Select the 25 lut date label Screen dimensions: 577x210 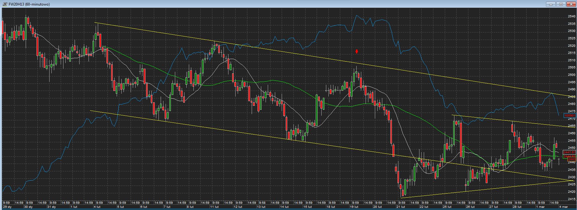[x=447, y=207]
